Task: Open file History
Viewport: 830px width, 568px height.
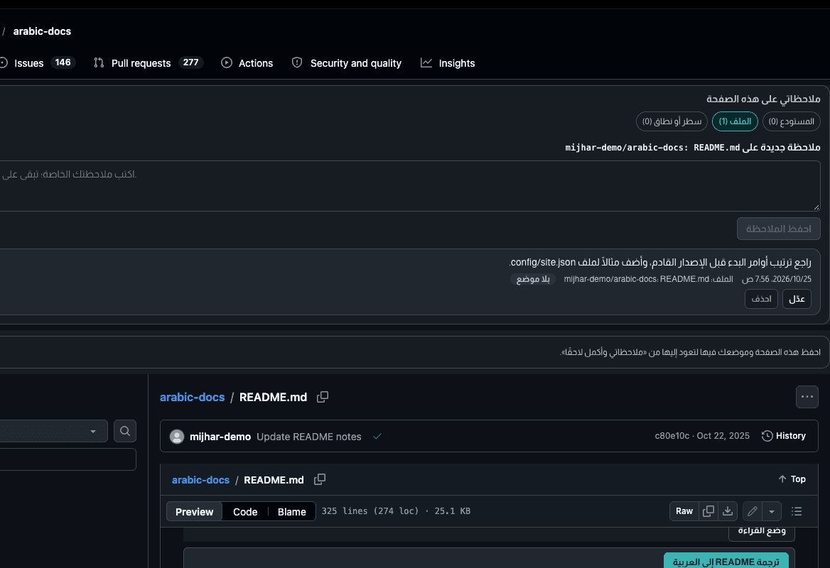Action: [783, 436]
